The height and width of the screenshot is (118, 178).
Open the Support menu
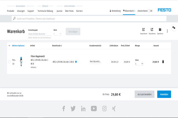(x=31, y=11)
